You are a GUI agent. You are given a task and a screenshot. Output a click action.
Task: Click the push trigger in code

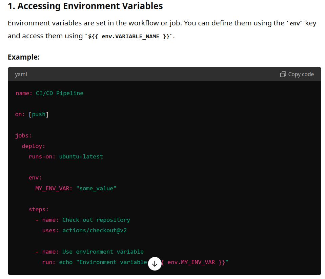(39, 114)
